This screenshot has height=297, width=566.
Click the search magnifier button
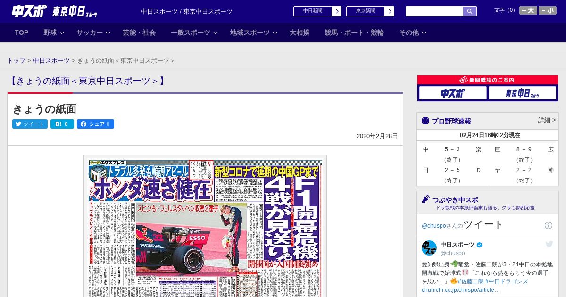(470, 11)
